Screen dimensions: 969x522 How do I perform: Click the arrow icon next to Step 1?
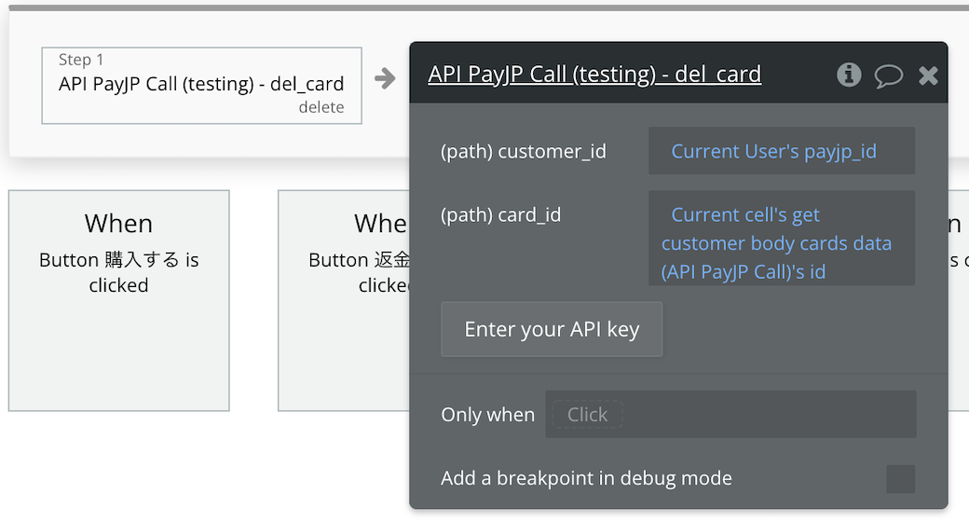click(x=385, y=78)
